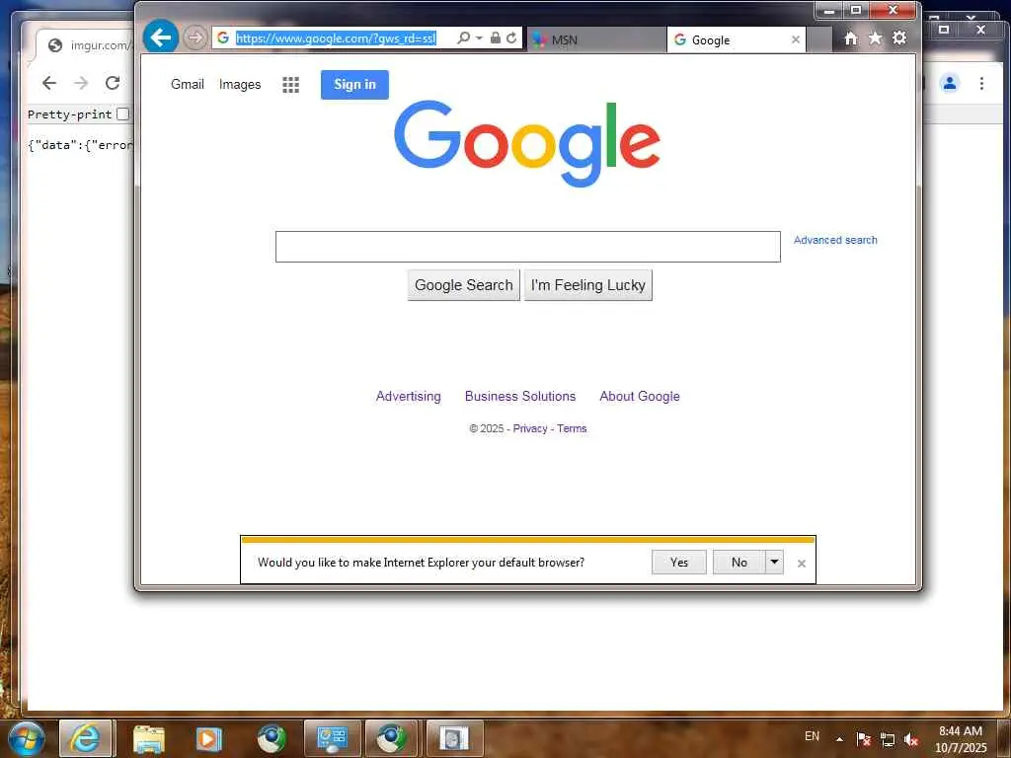Image resolution: width=1011 pixels, height=758 pixels.
Task: Click the JSON error text in Chrome
Action: [x=79, y=145]
